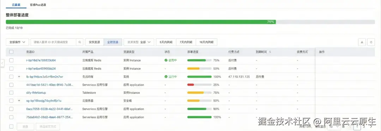Viewport: 381px width, 131px height.
Task: Click the Tablestore product cell
Action: [89, 93]
